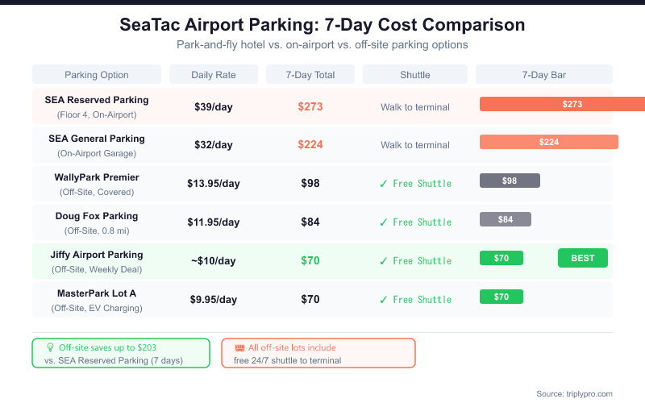645x403 pixels.
Task: Select the Parking Option column header
Action: 97,75
